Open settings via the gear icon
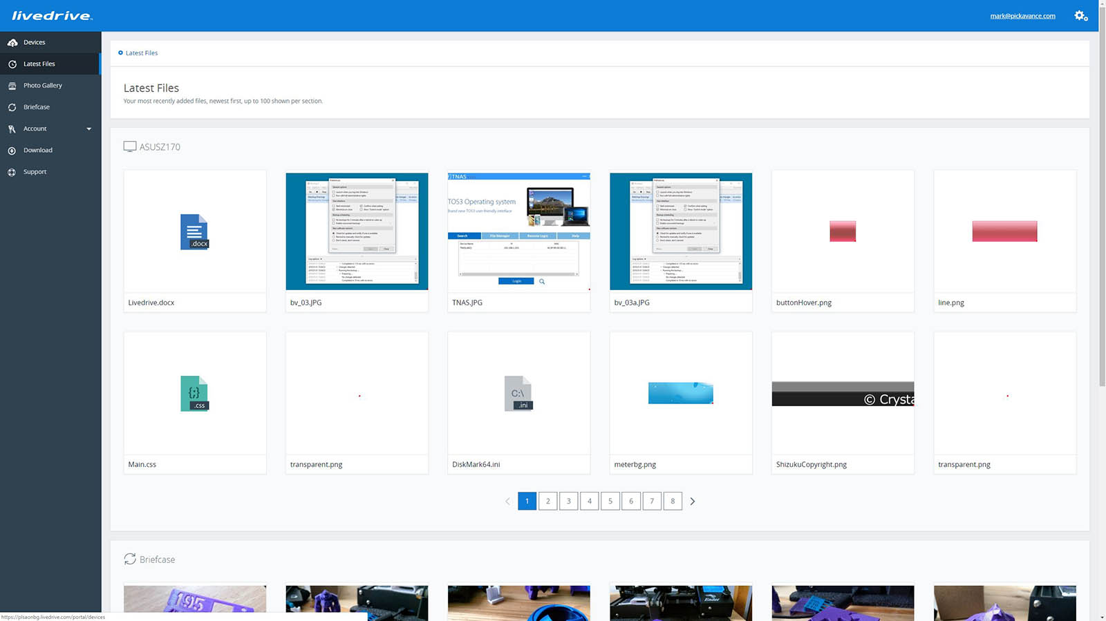 click(x=1081, y=16)
